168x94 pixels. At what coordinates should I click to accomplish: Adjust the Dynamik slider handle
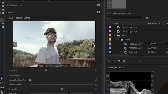(x=62, y=89)
